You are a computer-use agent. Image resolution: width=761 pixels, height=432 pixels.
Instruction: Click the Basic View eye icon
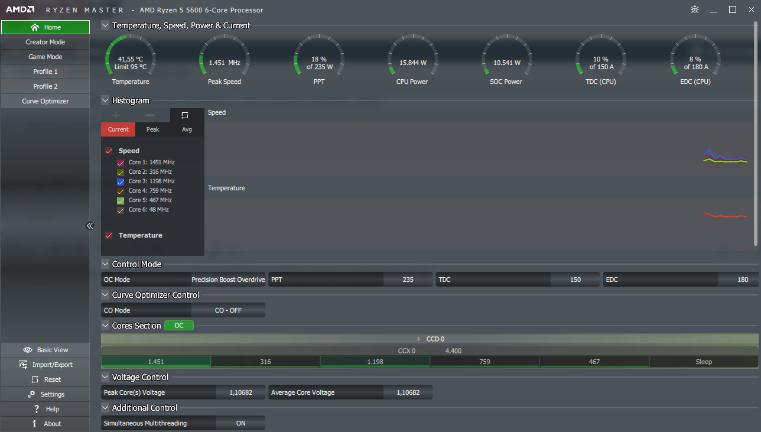pos(27,350)
